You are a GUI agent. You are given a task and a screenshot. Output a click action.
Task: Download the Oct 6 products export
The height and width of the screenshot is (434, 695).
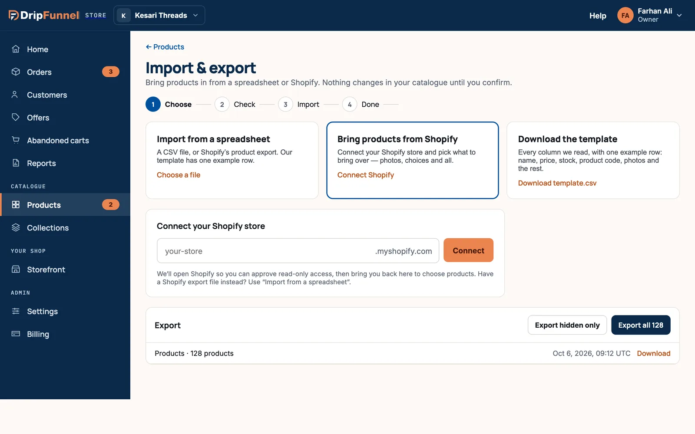coord(654,353)
